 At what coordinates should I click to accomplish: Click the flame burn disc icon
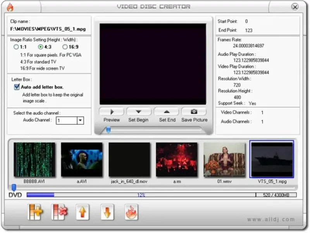tap(131, 212)
